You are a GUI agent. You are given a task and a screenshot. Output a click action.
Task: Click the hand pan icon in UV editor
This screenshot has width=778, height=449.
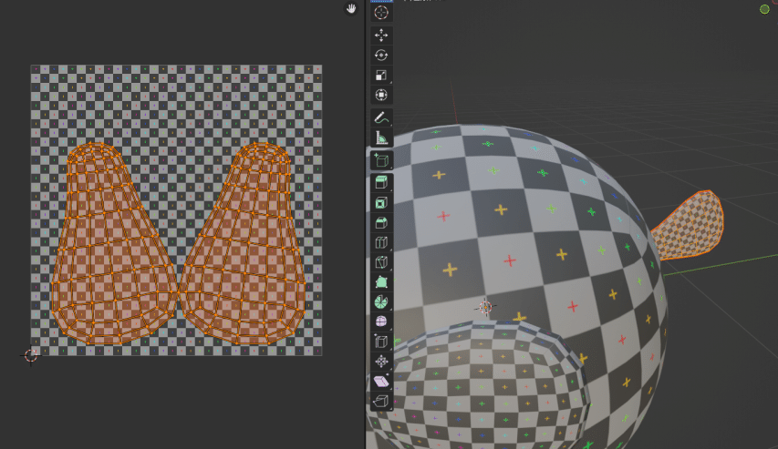pyautogui.click(x=351, y=9)
